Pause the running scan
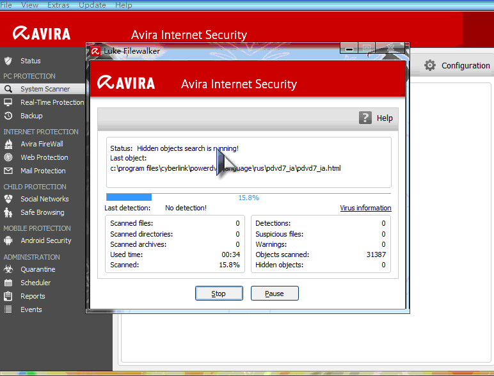Screen dimensions: 494x376 (x=275, y=293)
